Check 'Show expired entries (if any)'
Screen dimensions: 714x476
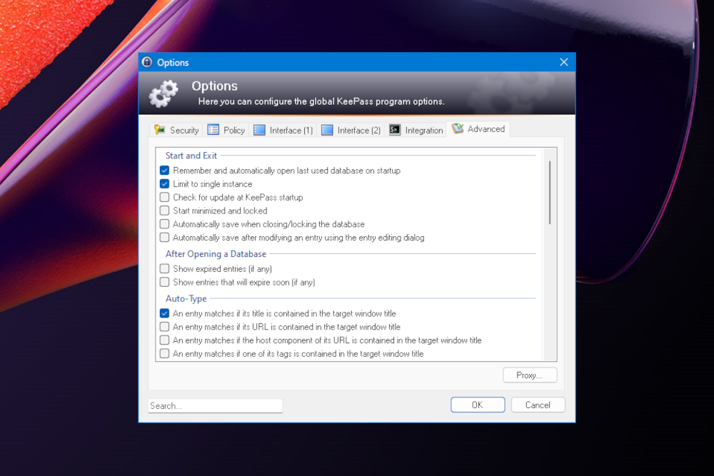coord(164,269)
